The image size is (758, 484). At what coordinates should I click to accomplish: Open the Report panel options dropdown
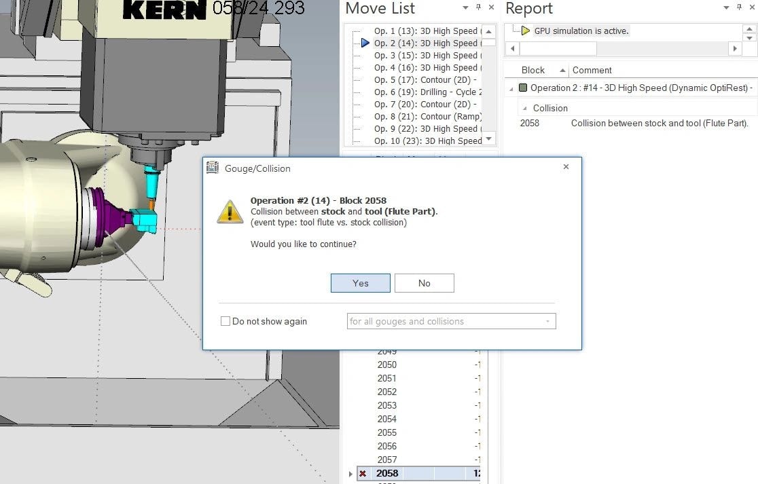(x=726, y=7)
